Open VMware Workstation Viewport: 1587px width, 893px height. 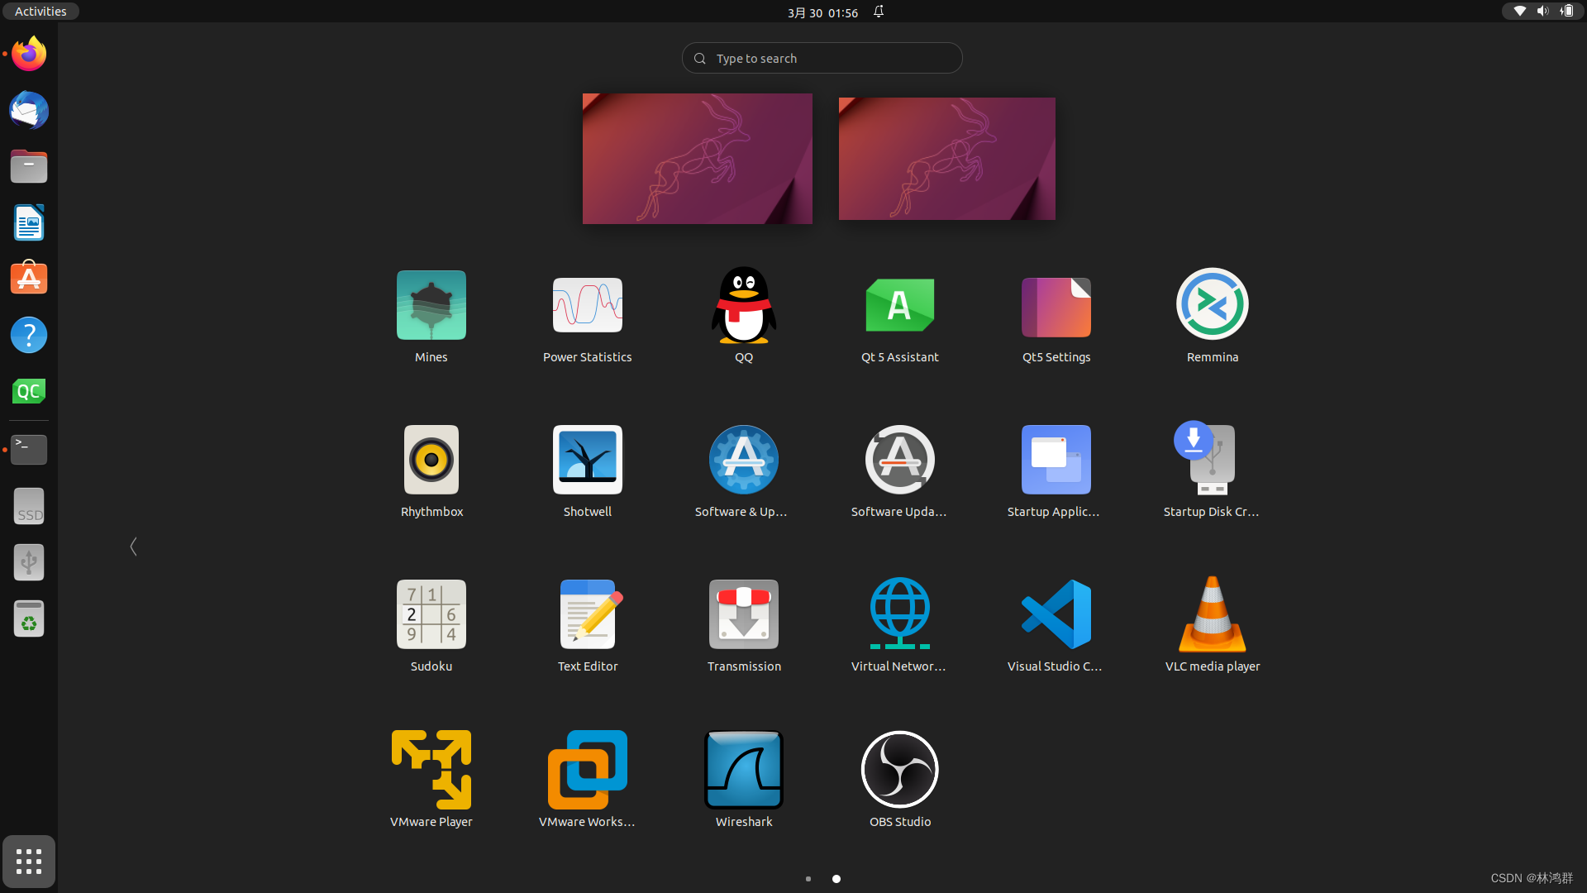[x=587, y=781]
